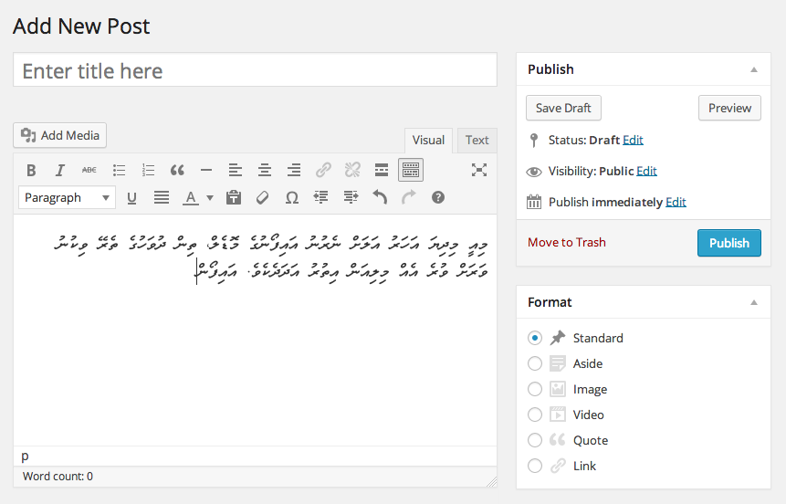The width and height of the screenshot is (786, 504).
Task: Collapse the Publish panel
Action: 754,69
